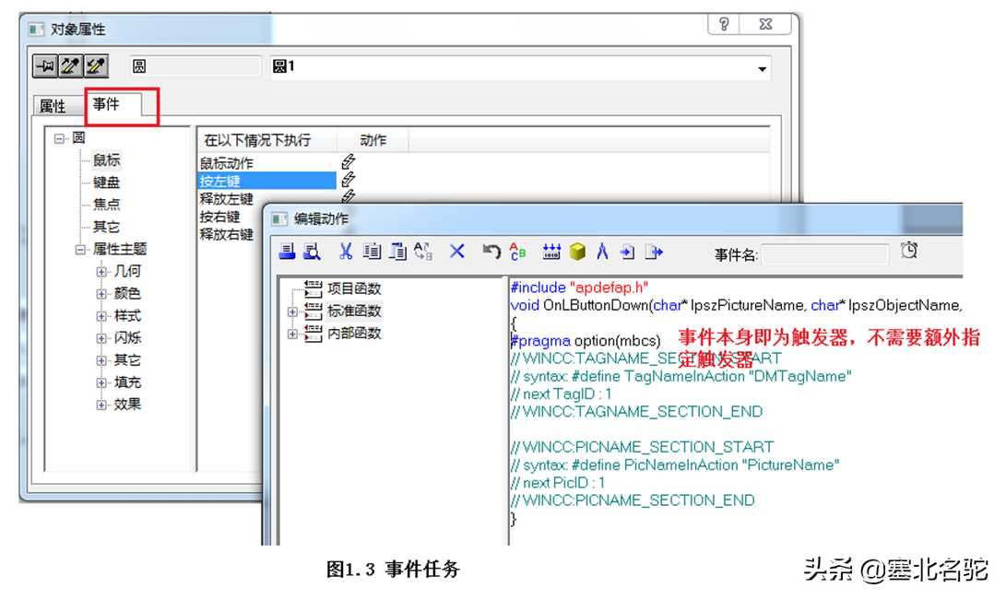This screenshot has height=600, width=1006.
Task: Click the 项目函数 folder icon
Action: (x=314, y=288)
